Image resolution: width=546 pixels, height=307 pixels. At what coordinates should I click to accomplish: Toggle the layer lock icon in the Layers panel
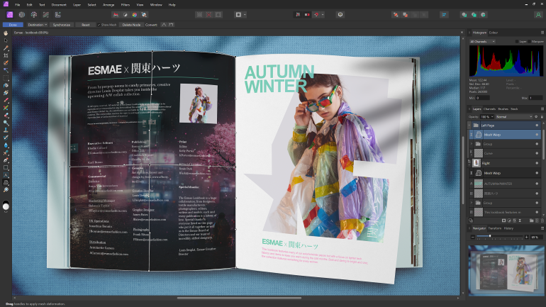tap(542, 116)
